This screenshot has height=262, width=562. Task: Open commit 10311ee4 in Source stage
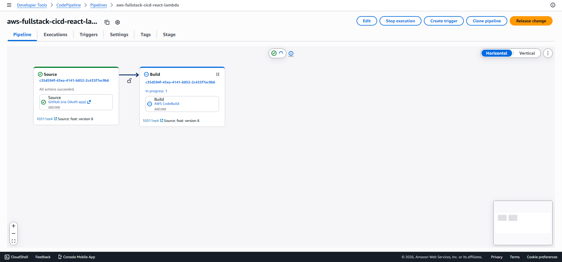tap(44, 119)
